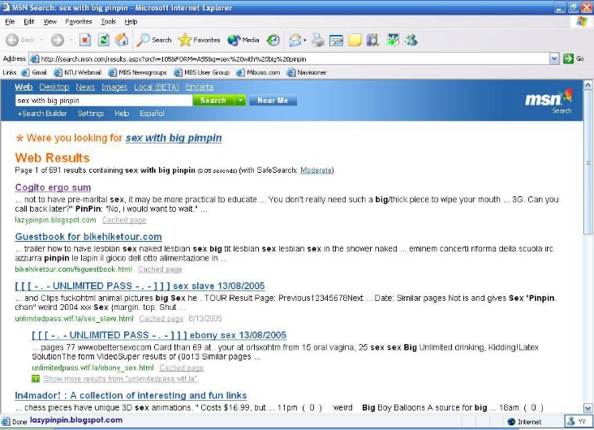The height and width of the screenshot is (430, 594).
Task: Open the View menu
Action: point(49,22)
